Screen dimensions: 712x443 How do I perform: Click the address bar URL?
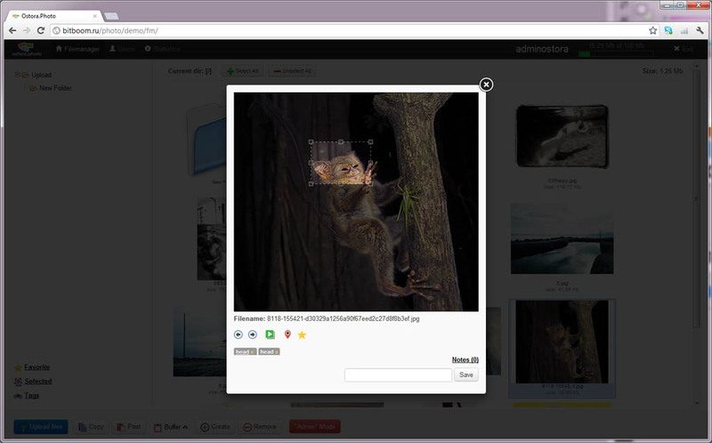pyautogui.click(x=110, y=30)
